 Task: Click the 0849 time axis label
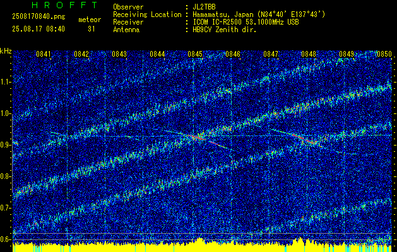347,54
